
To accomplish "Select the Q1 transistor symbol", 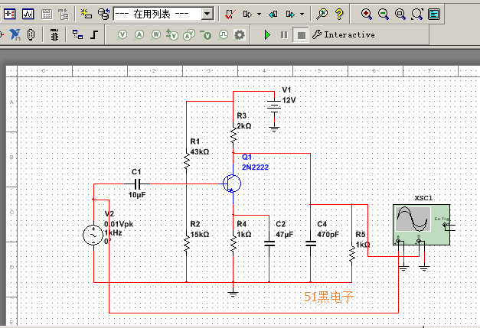I will click(232, 183).
